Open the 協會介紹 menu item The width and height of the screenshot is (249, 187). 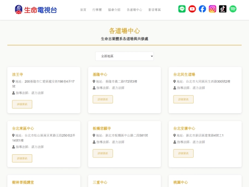click(x=114, y=10)
